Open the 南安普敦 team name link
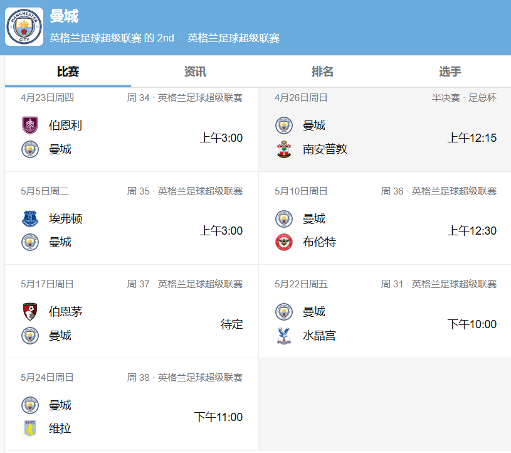 (x=325, y=149)
